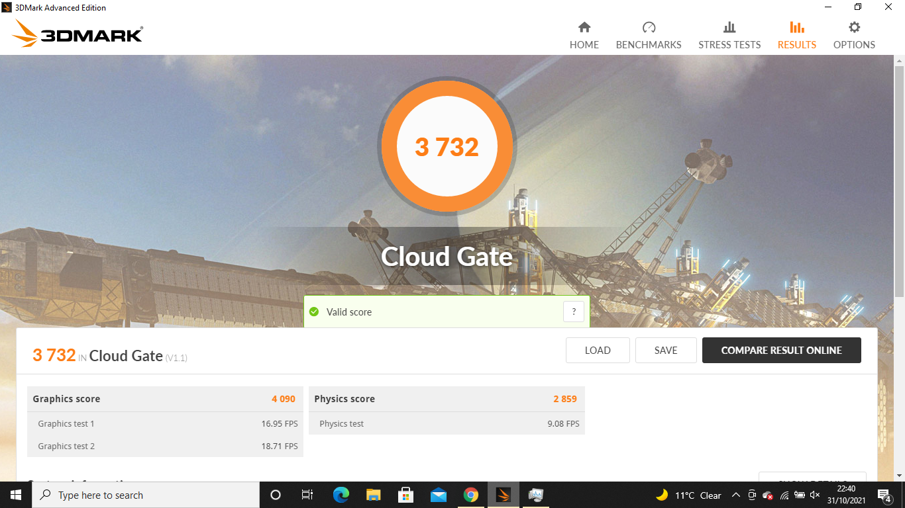905x508 pixels.
Task: Click the 3DMark logo
Action: (78, 33)
